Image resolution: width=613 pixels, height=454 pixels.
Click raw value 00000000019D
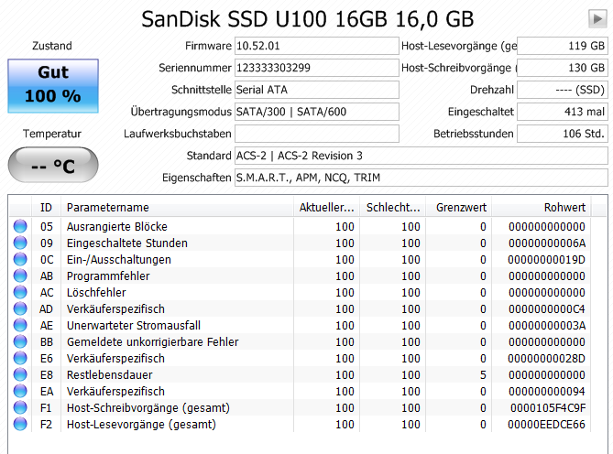546,259
